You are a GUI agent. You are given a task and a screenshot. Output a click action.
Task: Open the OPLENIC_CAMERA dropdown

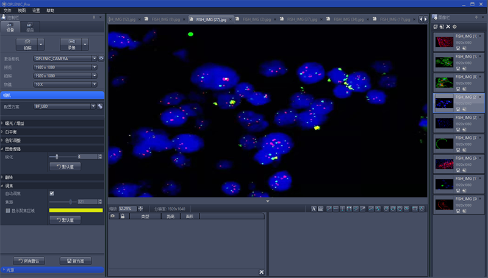(66, 59)
